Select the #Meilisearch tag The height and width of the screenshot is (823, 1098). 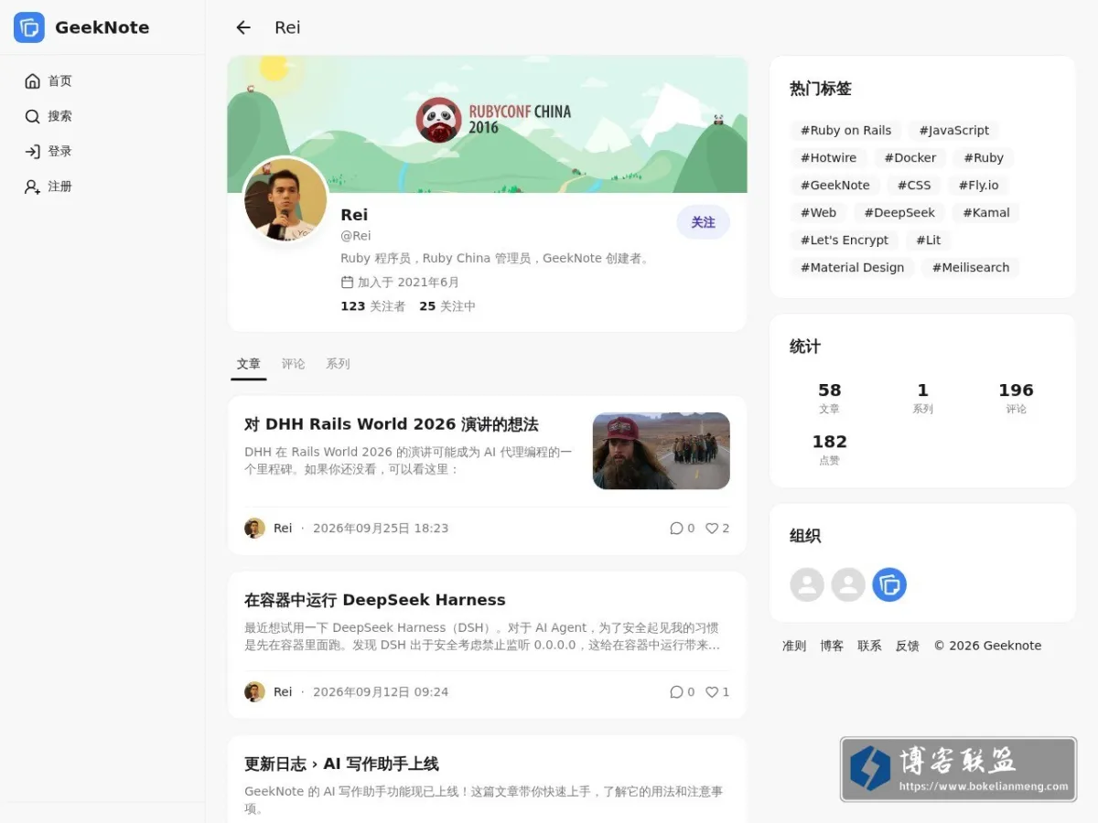pos(971,267)
